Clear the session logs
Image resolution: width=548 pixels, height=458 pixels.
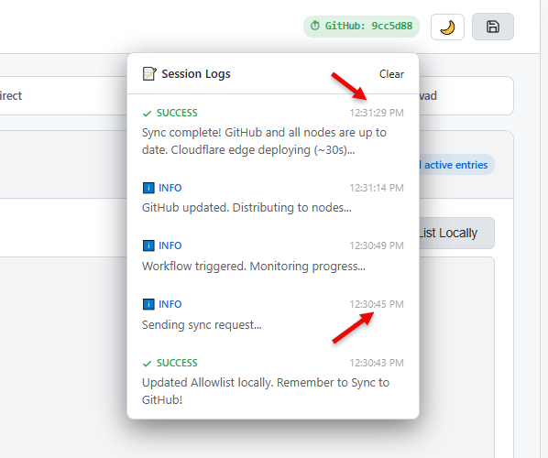[391, 74]
